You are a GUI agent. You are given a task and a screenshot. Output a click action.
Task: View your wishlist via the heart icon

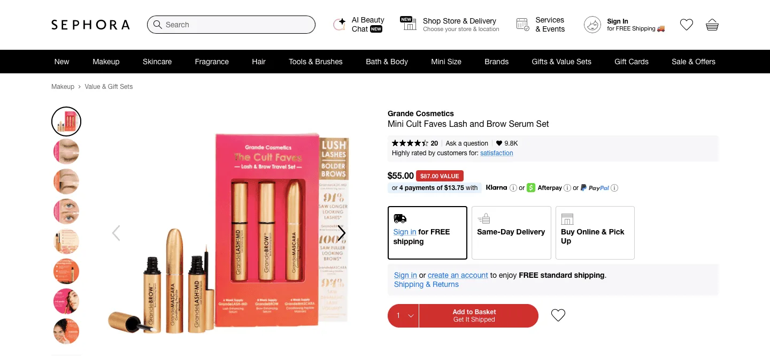click(686, 24)
